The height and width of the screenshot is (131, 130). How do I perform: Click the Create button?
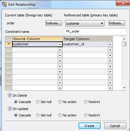click(x=89, y=126)
